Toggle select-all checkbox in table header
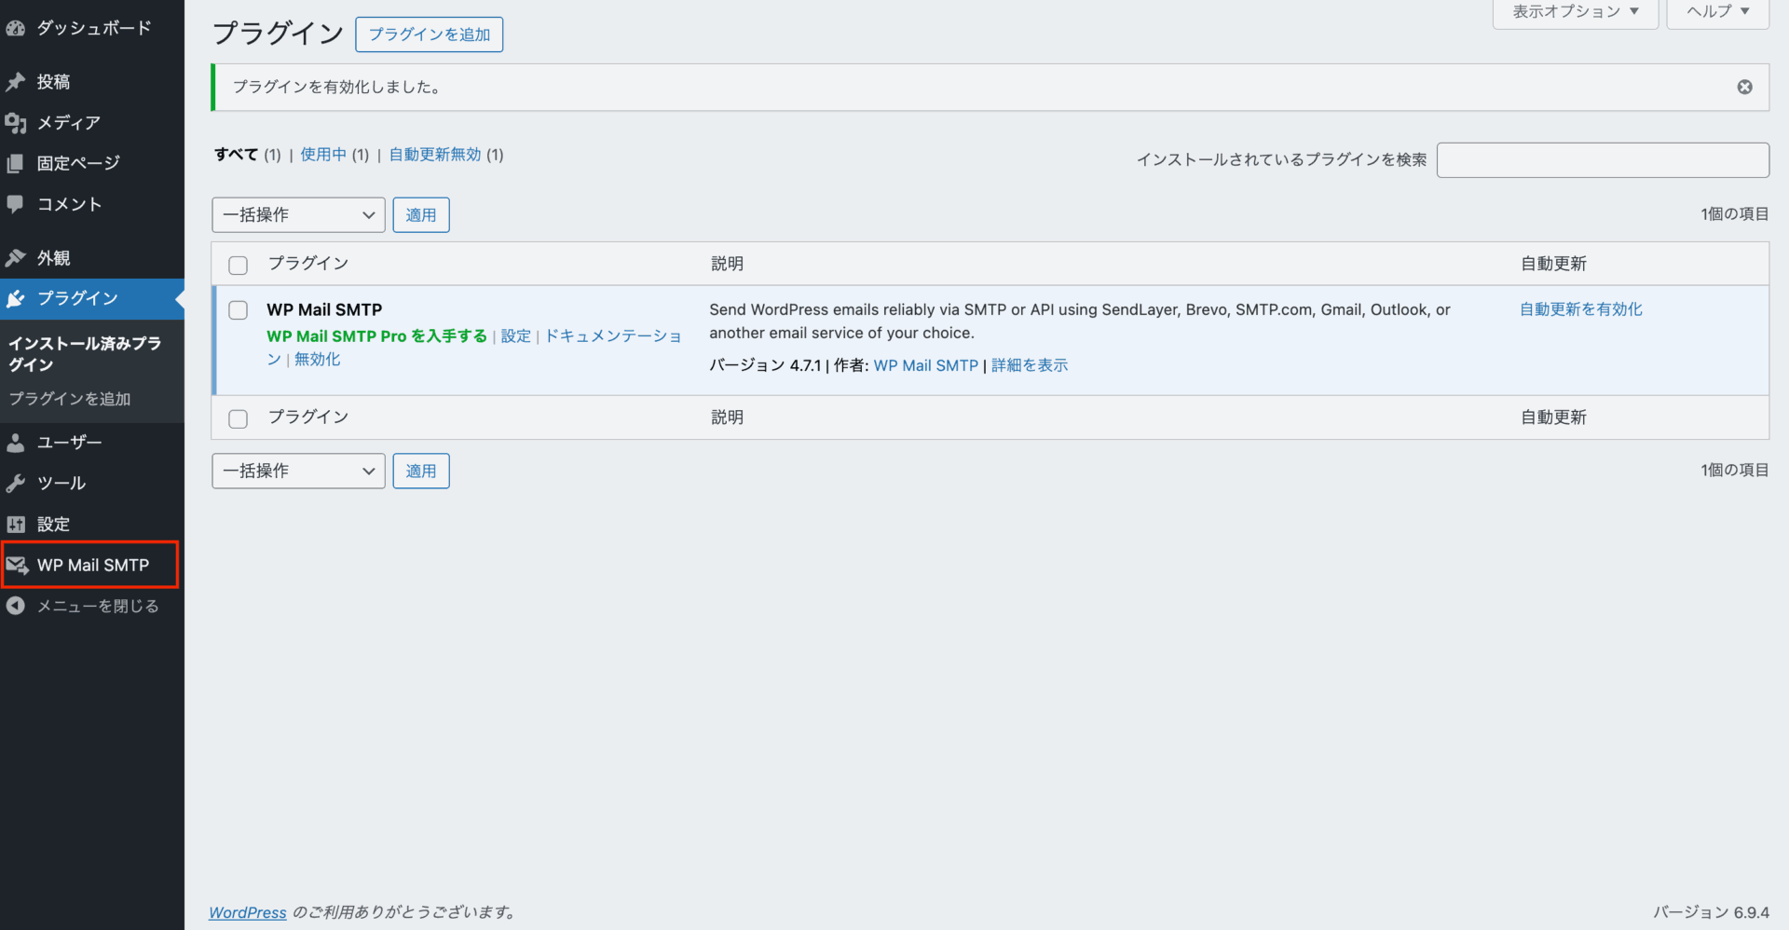 239,265
